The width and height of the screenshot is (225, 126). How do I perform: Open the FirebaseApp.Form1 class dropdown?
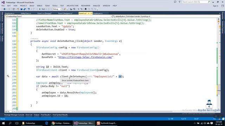pyautogui.click(x=59, y=16)
